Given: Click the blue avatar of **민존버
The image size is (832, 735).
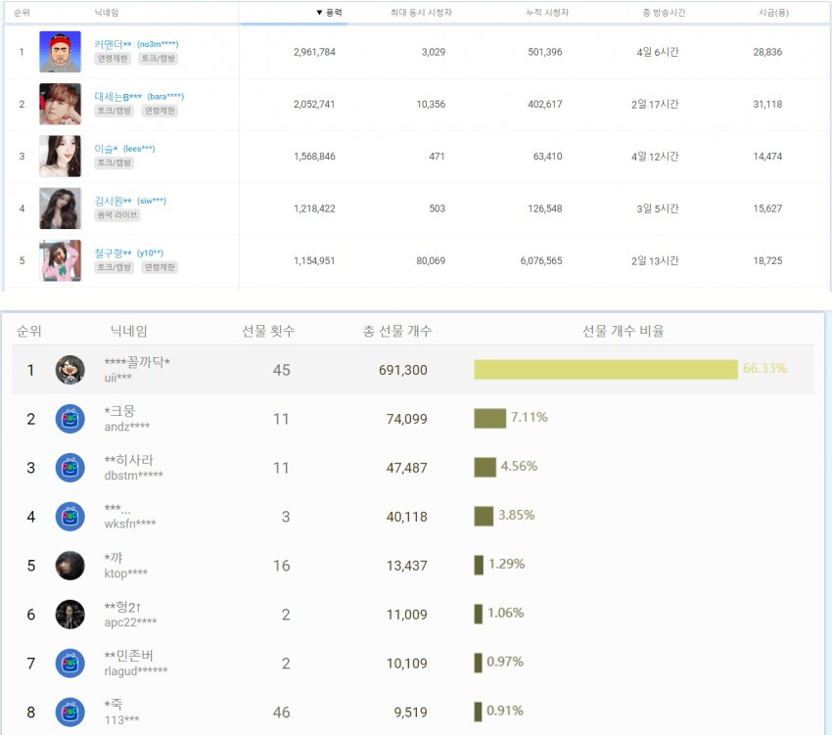Looking at the screenshot, I should click(70, 663).
